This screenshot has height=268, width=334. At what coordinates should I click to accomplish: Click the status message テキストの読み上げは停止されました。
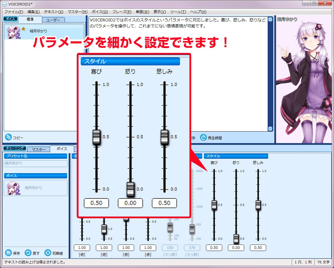[35, 262]
